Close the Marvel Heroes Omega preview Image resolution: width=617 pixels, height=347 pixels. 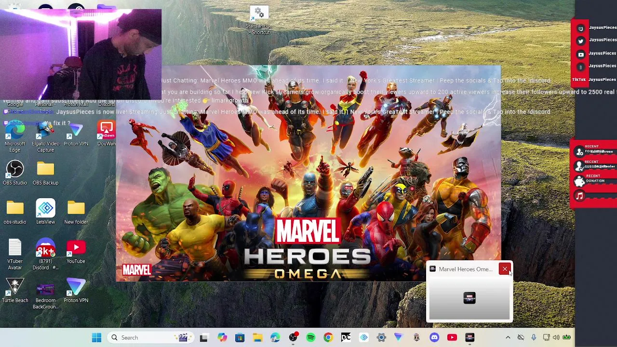tap(505, 269)
